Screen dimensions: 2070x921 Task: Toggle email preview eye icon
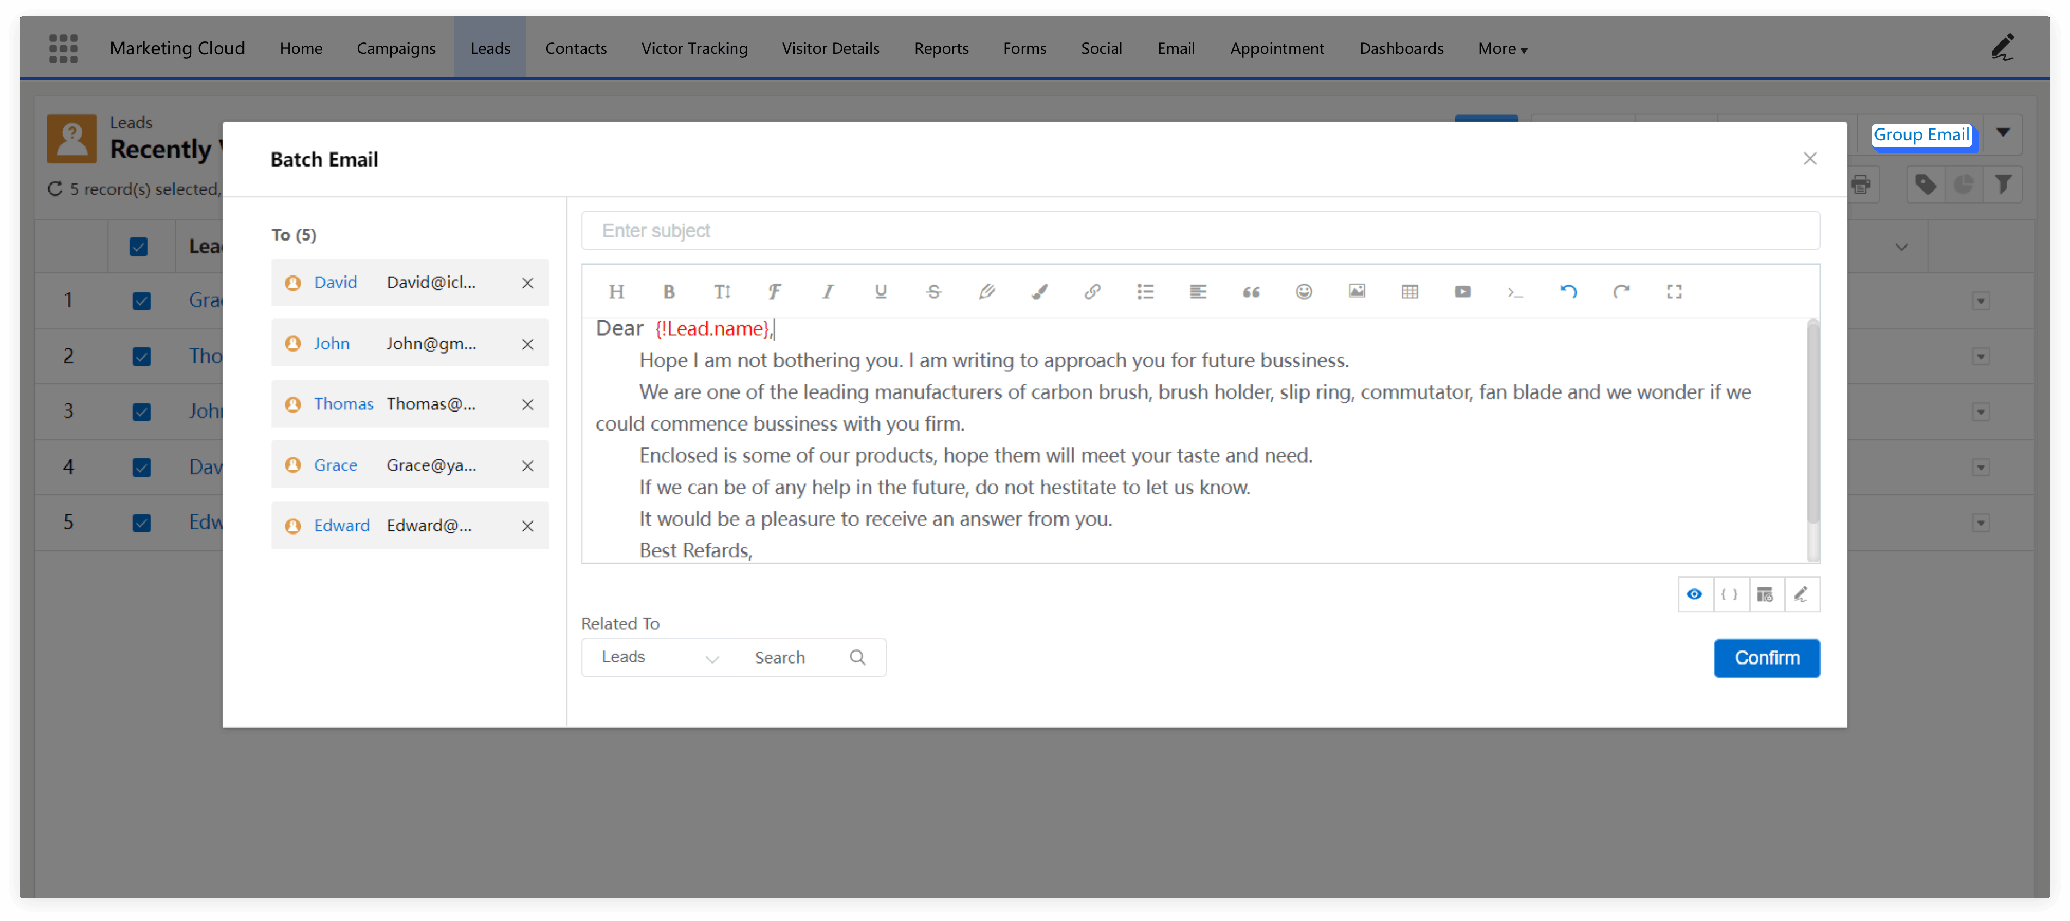[1694, 594]
